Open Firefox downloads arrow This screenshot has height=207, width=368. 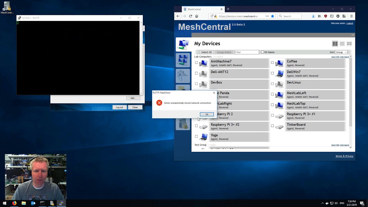point(313,16)
